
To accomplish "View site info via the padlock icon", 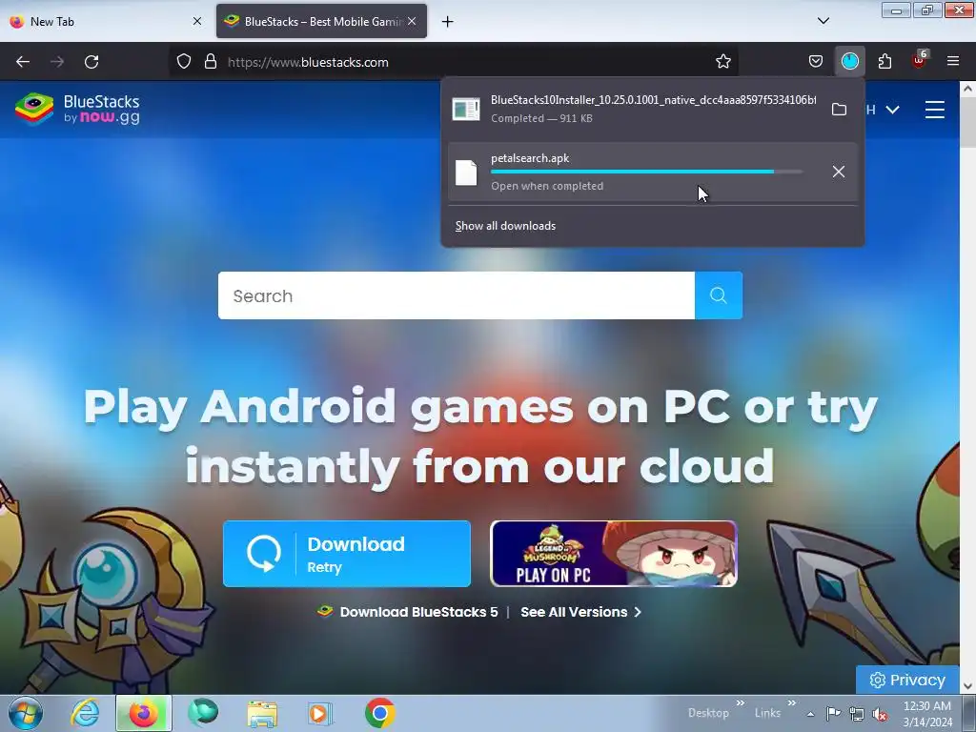I will click(x=211, y=62).
